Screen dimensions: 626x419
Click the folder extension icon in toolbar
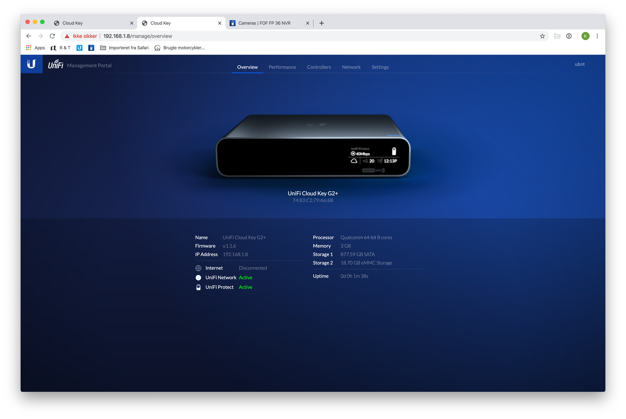pos(557,36)
